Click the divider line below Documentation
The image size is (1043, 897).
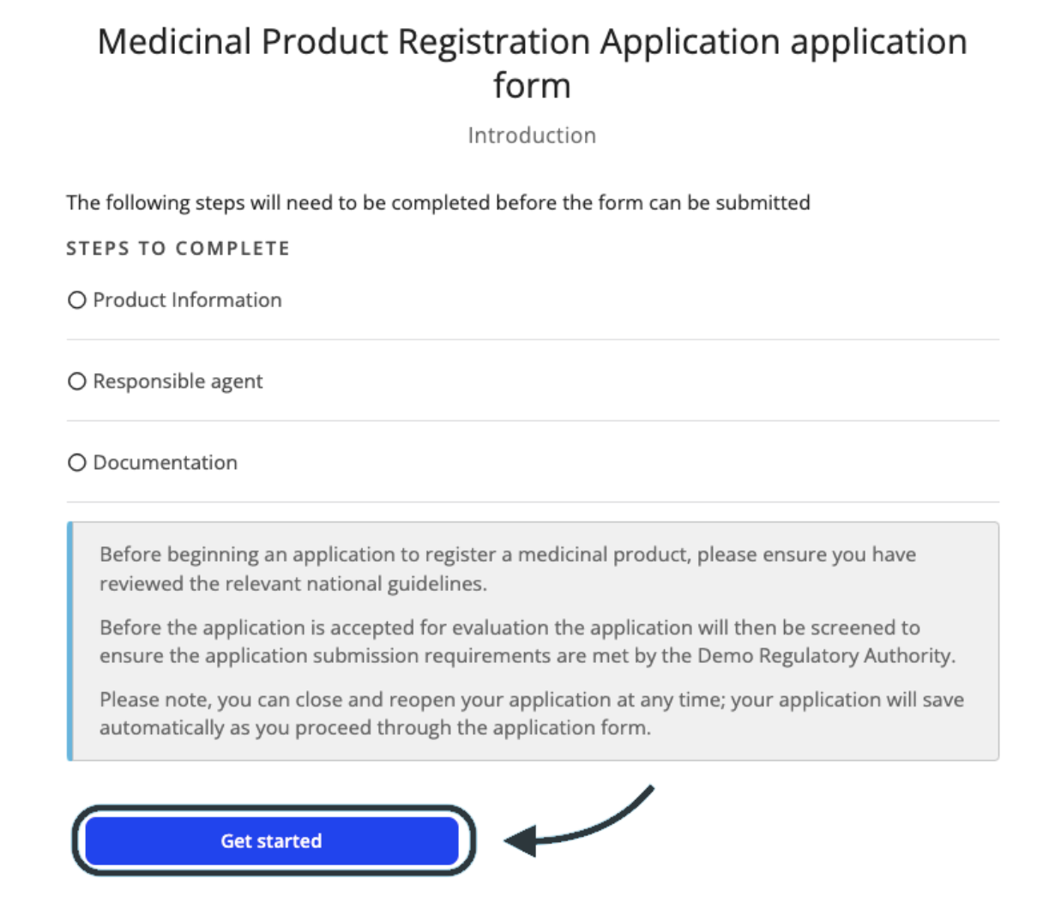pyautogui.click(x=533, y=503)
